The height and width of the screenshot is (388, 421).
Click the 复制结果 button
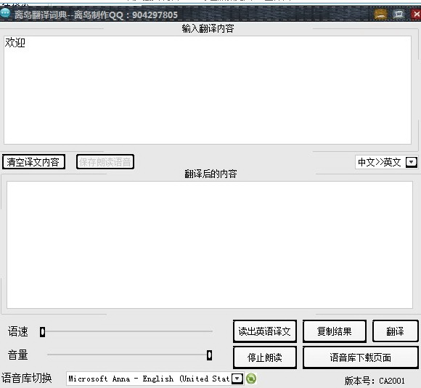click(x=335, y=331)
